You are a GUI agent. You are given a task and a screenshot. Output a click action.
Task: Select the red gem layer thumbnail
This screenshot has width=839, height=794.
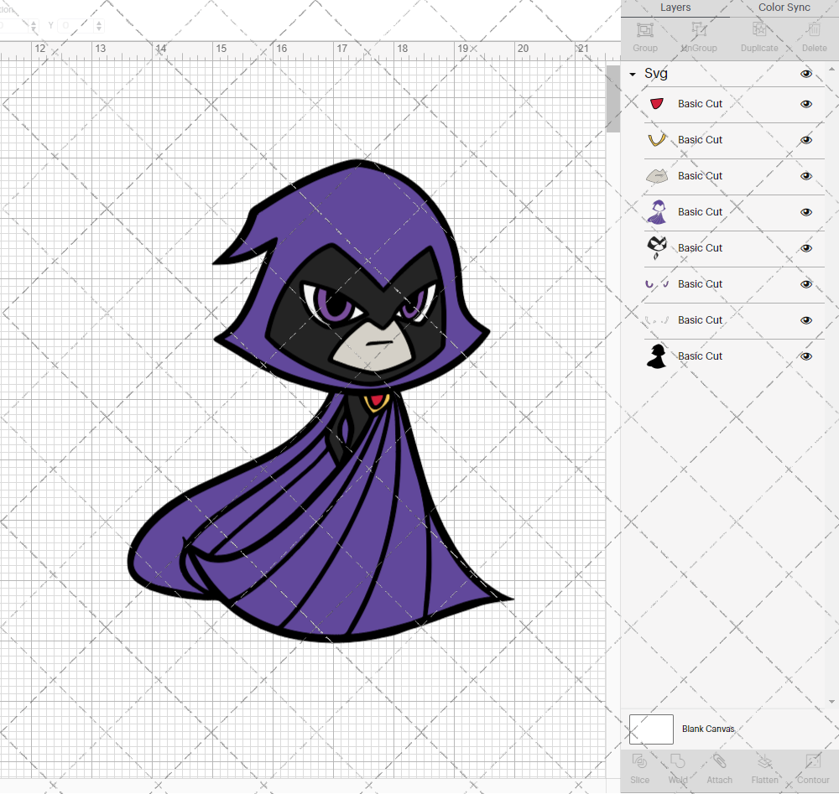[x=657, y=104]
